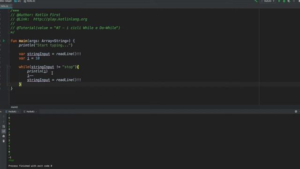Click the @Author: Kotlin First comment
Viewport: 300px width, 169px height.
click(x=36, y=15)
